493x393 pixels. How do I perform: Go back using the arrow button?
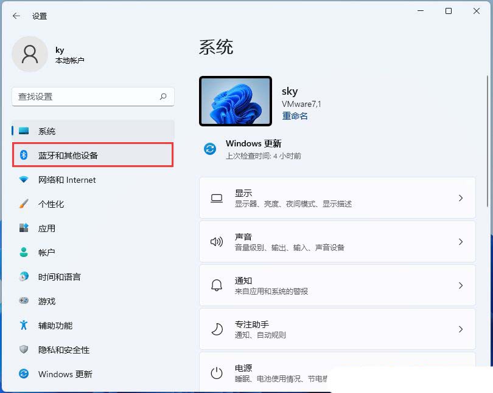(x=16, y=16)
